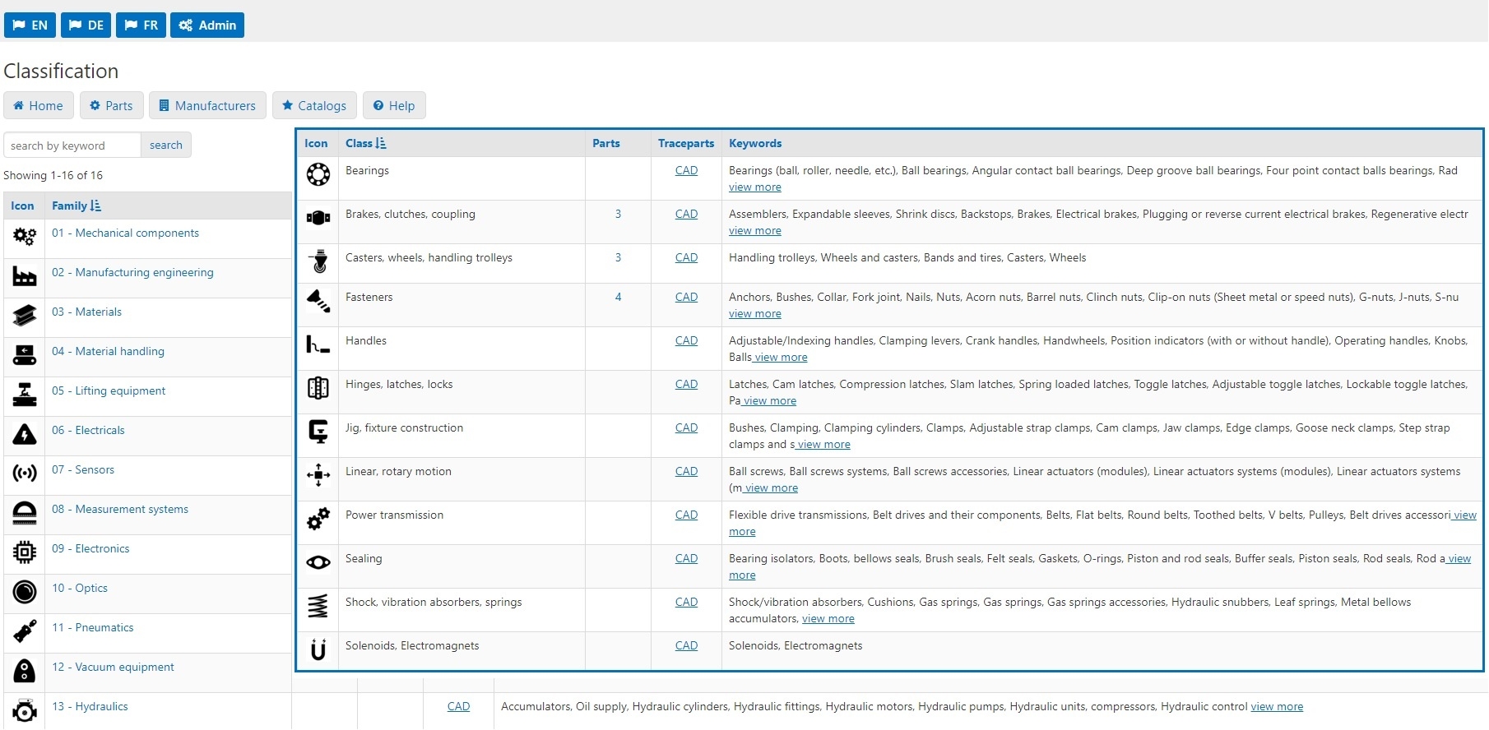Expand 'view more' for Jig, fixture construction
Screen dimensions: 1489x730
[x=823, y=445]
